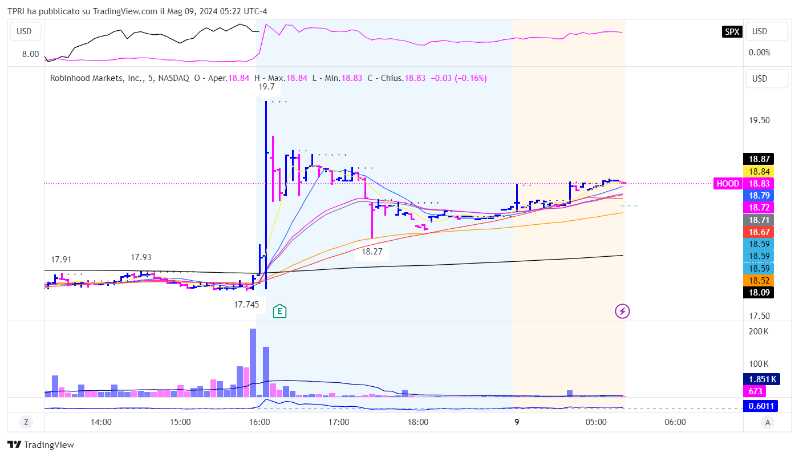Open the USD dropdown above the 19.50 price
The height and width of the screenshot is (457, 799).
(x=766, y=79)
